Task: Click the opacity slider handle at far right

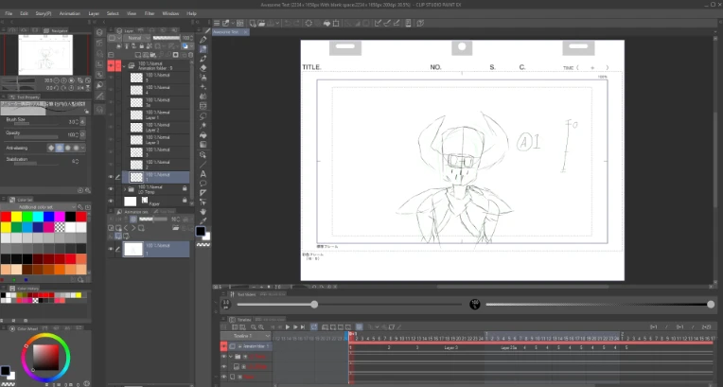Action: (x=711, y=305)
